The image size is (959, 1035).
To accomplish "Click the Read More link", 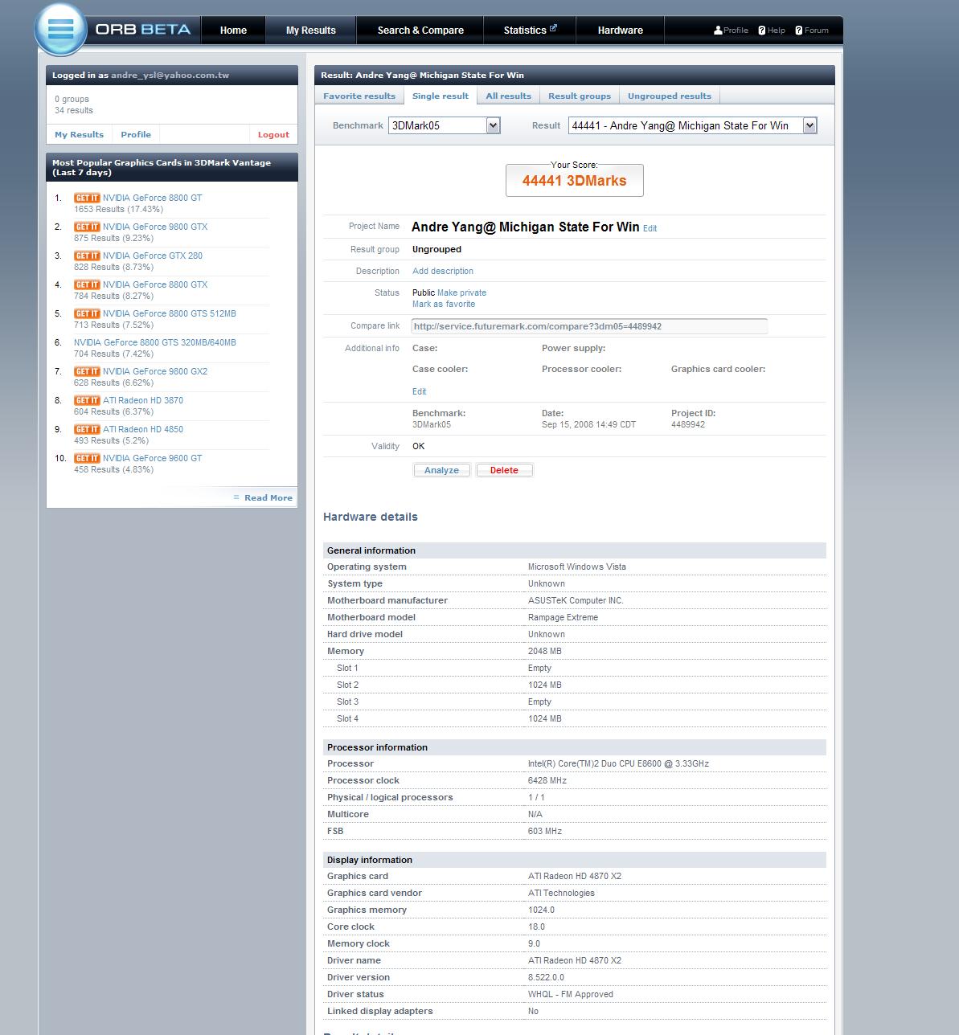I will click(268, 497).
